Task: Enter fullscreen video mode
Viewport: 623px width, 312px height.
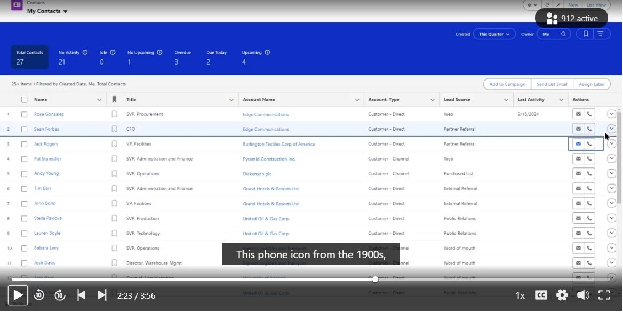Action: [x=604, y=295]
